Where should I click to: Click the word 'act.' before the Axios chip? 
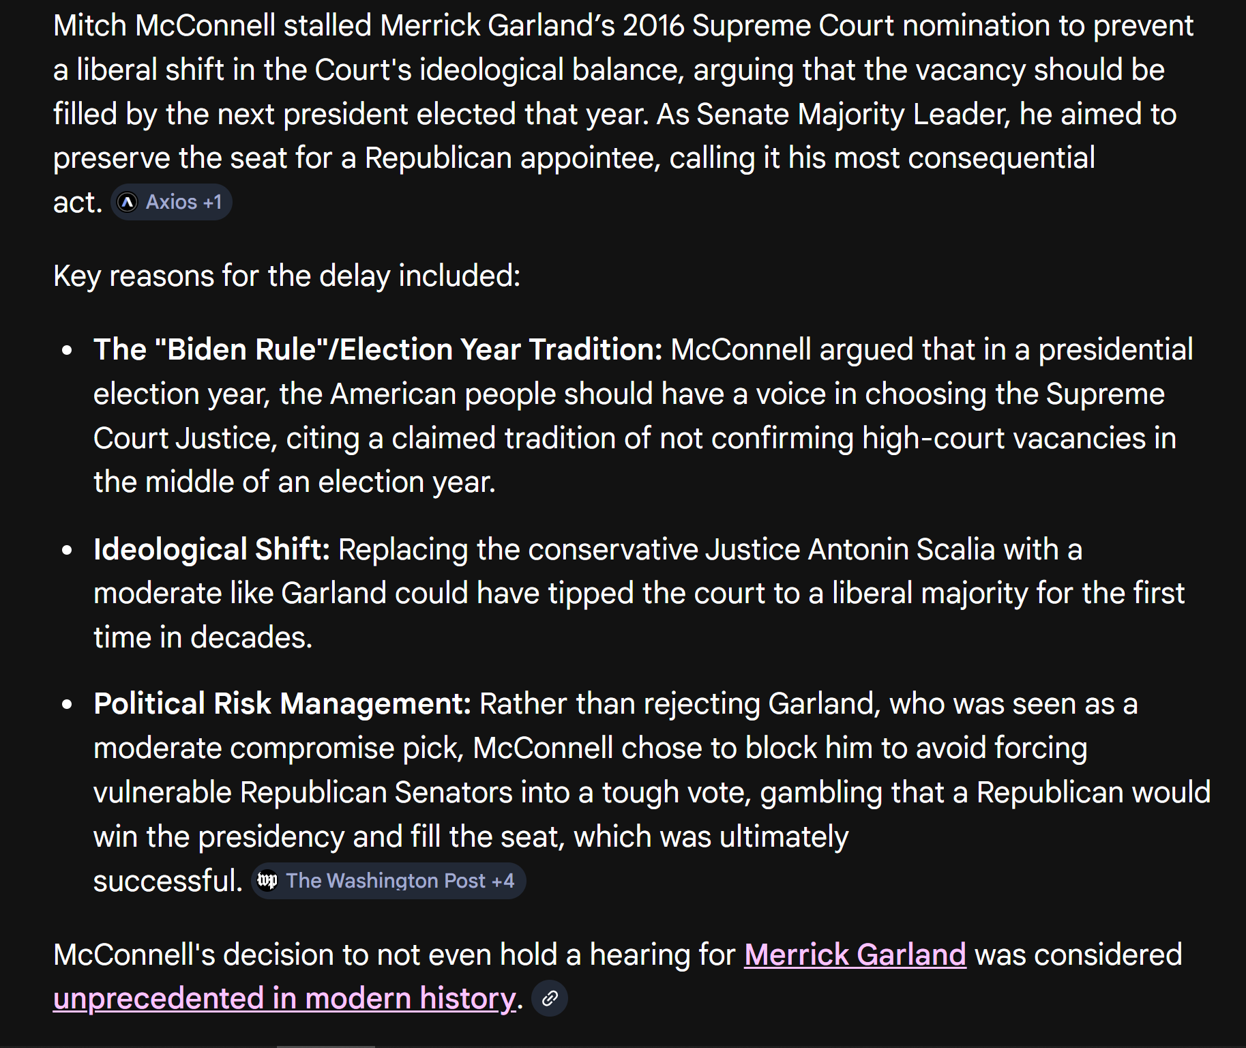(x=78, y=203)
